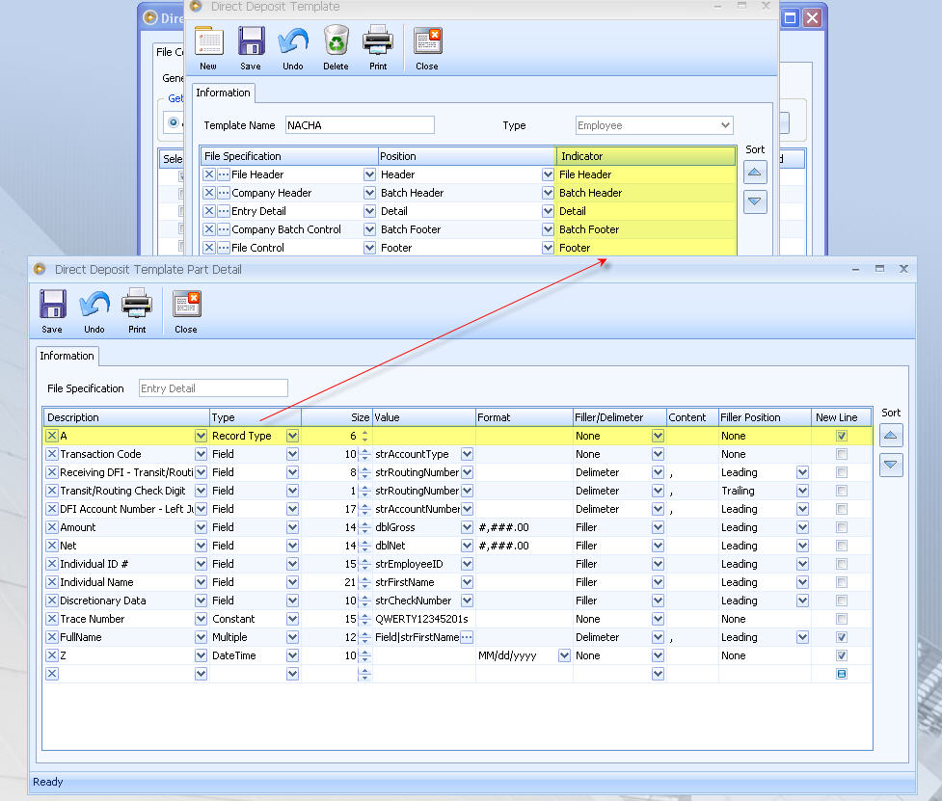The height and width of the screenshot is (801, 942).
Task: Close the Template Part Detail via toolbar icon
Action: [186, 305]
